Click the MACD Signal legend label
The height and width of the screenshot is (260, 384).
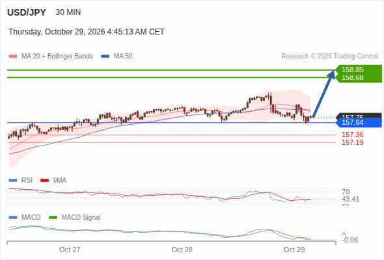(81, 217)
